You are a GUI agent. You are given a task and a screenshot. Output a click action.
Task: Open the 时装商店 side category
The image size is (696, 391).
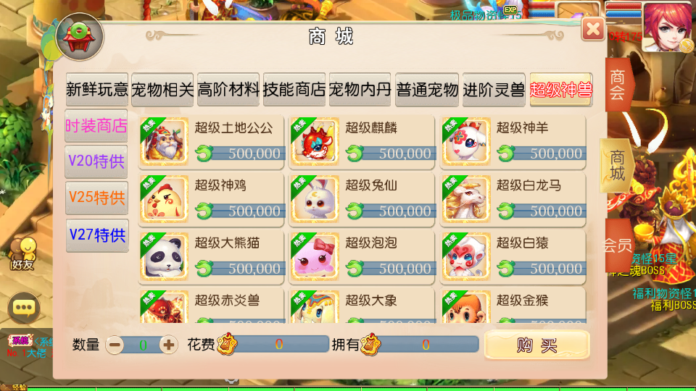tap(96, 126)
